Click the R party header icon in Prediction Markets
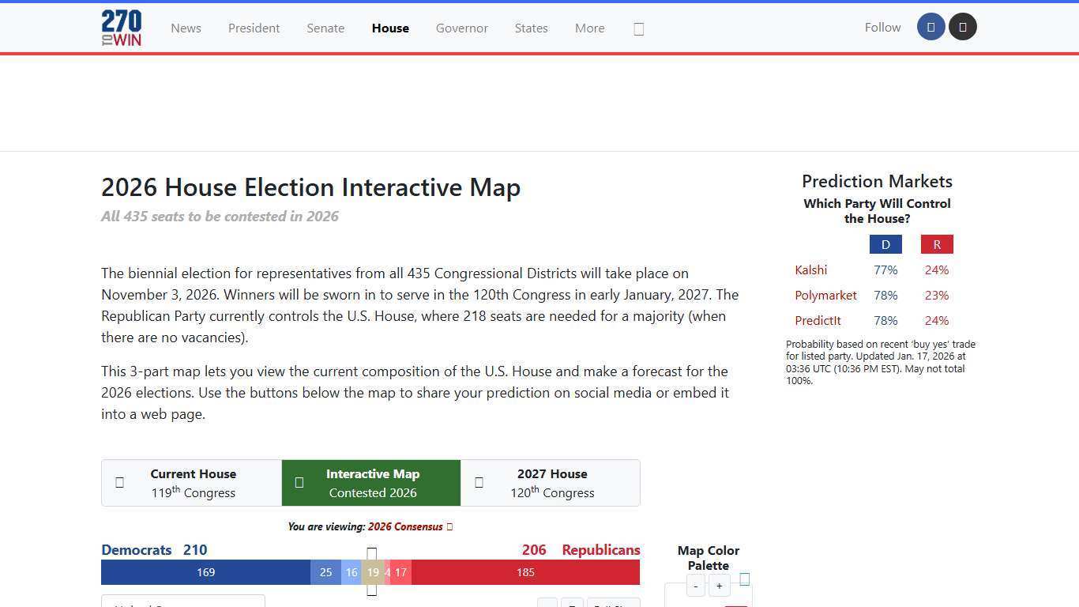This screenshot has height=607, width=1079. click(936, 244)
